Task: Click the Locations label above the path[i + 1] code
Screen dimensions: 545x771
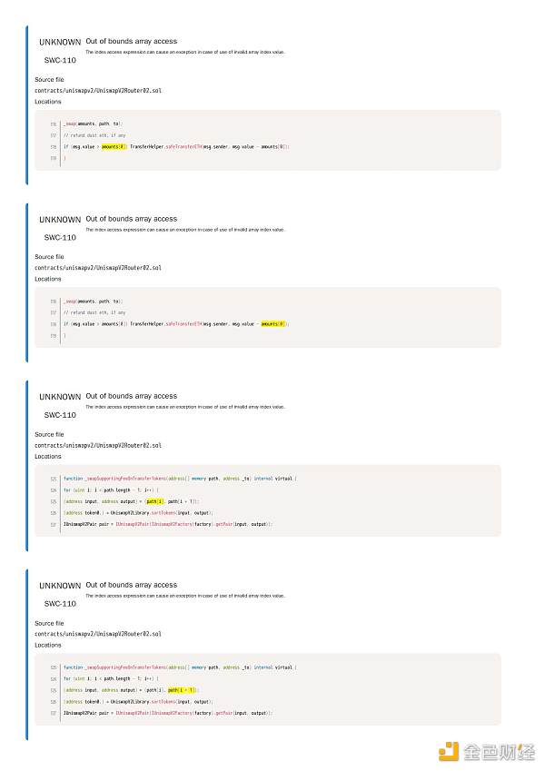Action: pyautogui.click(x=48, y=645)
